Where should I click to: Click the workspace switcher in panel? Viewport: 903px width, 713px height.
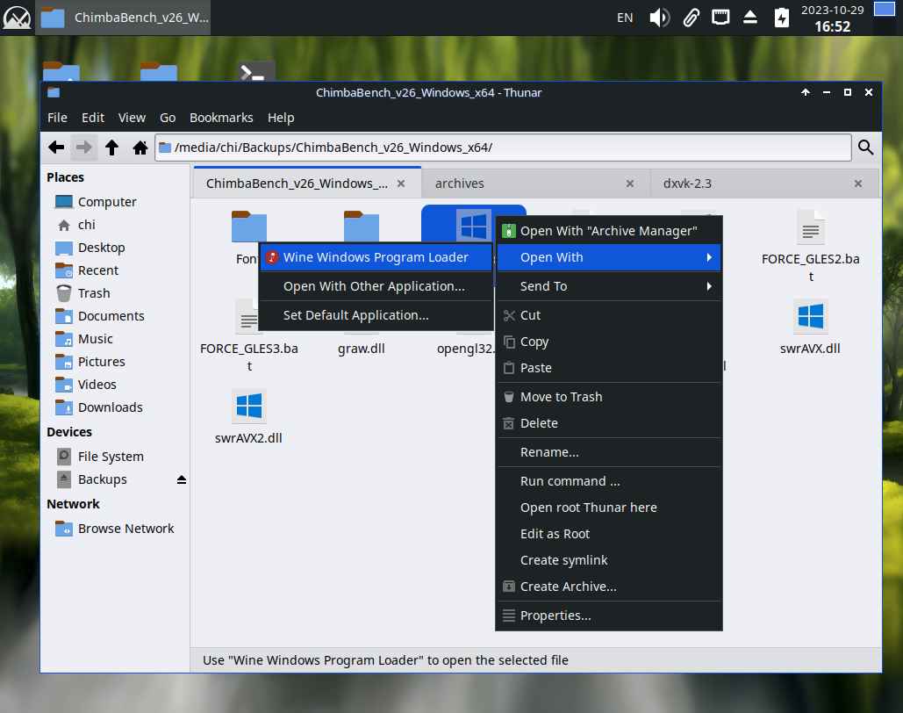point(885,10)
